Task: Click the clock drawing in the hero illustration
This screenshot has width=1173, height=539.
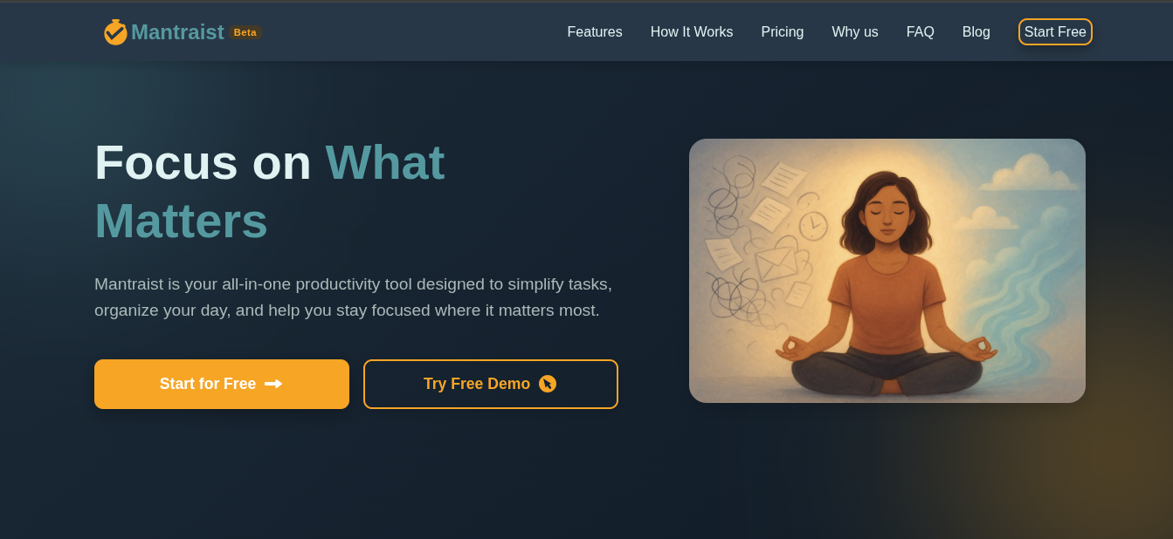Action: [x=813, y=226]
